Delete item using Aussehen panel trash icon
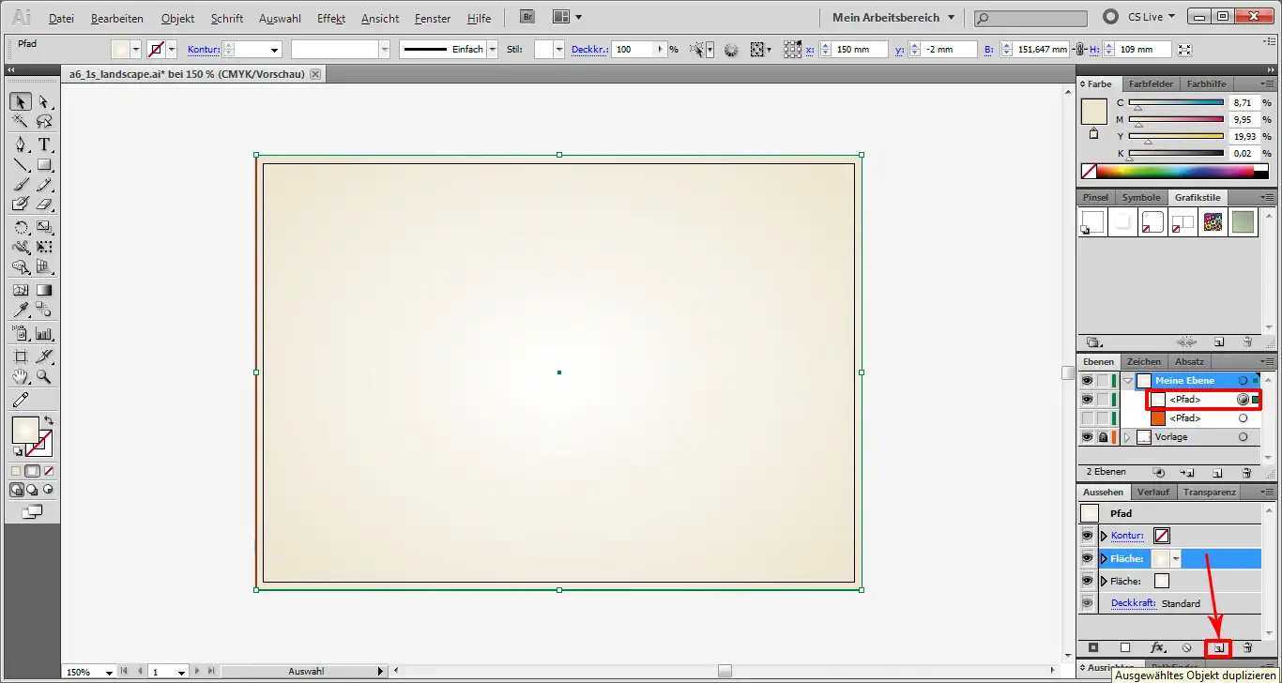 click(1247, 647)
